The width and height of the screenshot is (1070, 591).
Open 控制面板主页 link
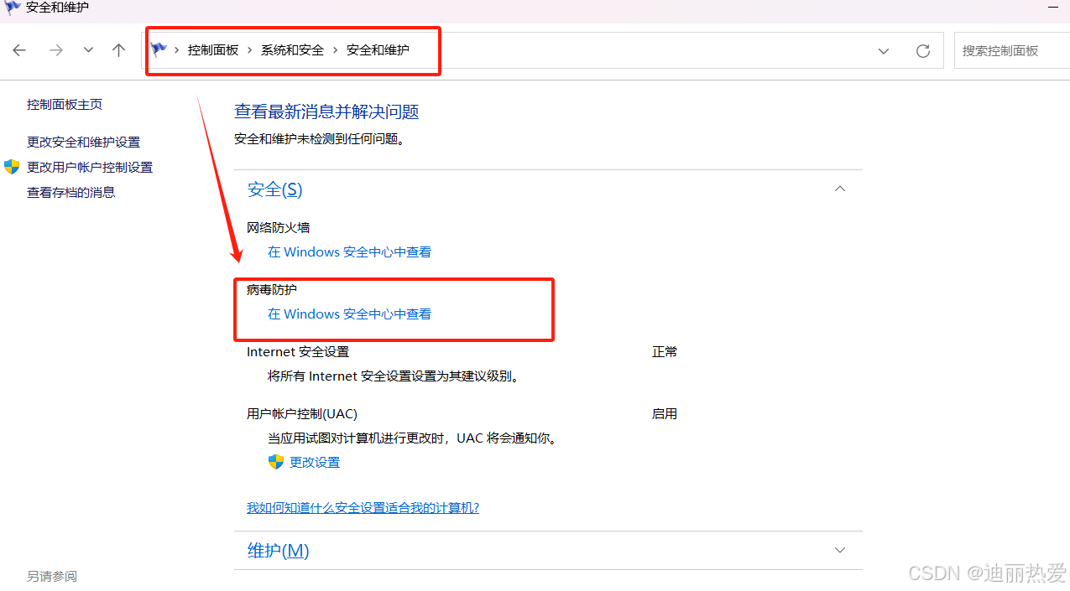tap(65, 105)
